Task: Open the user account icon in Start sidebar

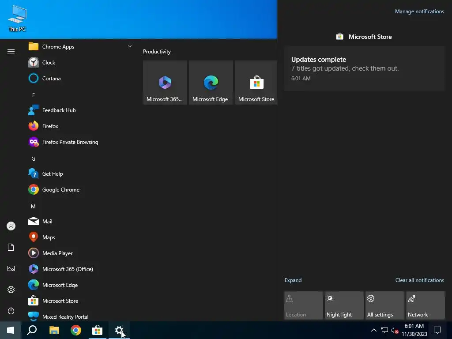Action: [x=11, y=226]
